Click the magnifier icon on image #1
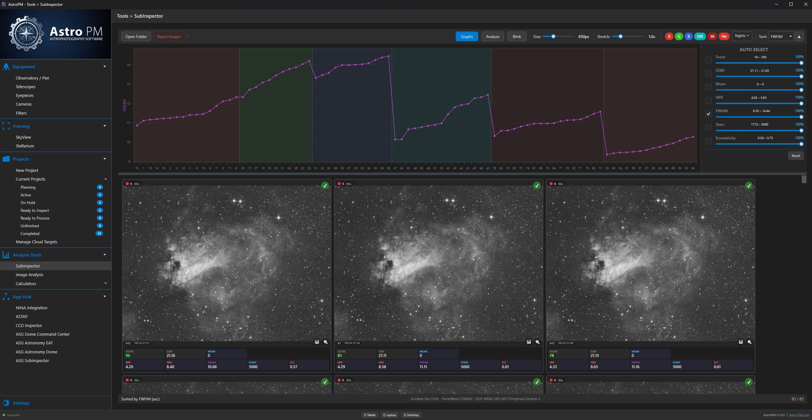The width and height of the screenshot is (812, 420). click(x=538, y=342)
